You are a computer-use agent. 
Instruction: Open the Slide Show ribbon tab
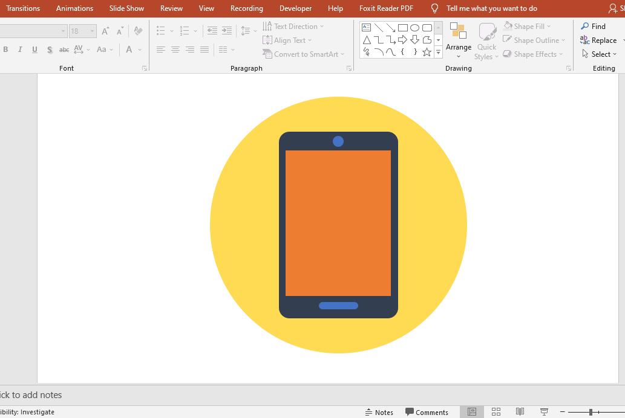(126, 8)
